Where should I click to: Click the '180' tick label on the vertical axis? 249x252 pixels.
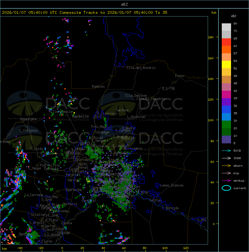pos(211,37)
